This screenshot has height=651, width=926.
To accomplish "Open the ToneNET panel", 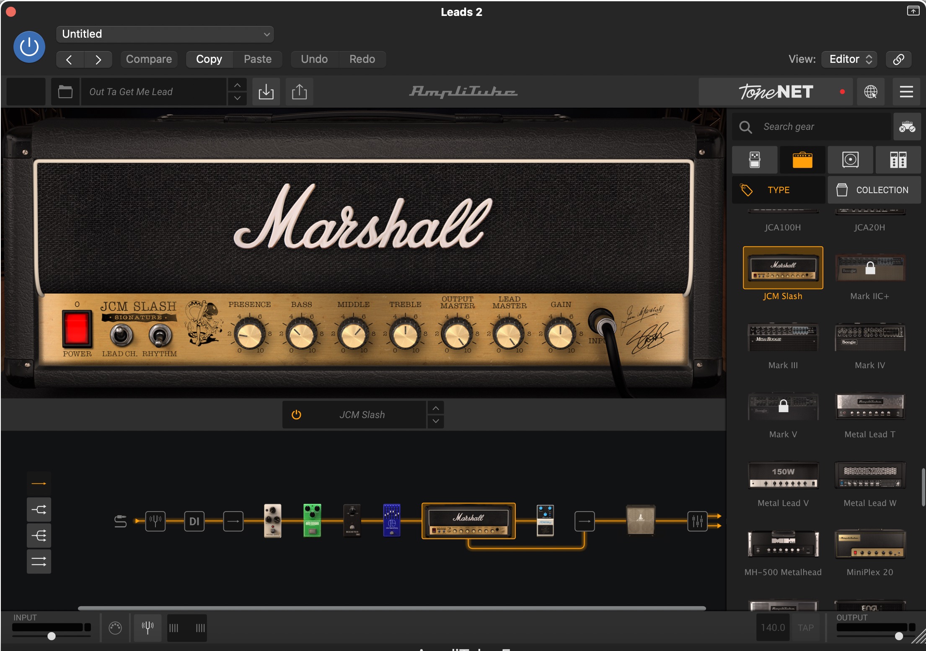I will pos(776,91).
